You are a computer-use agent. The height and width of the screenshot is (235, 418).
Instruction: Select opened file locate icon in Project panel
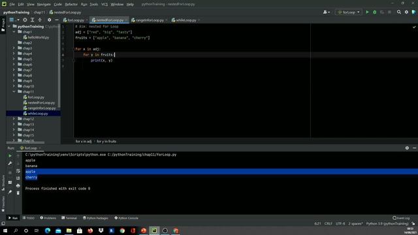point(25,20)
